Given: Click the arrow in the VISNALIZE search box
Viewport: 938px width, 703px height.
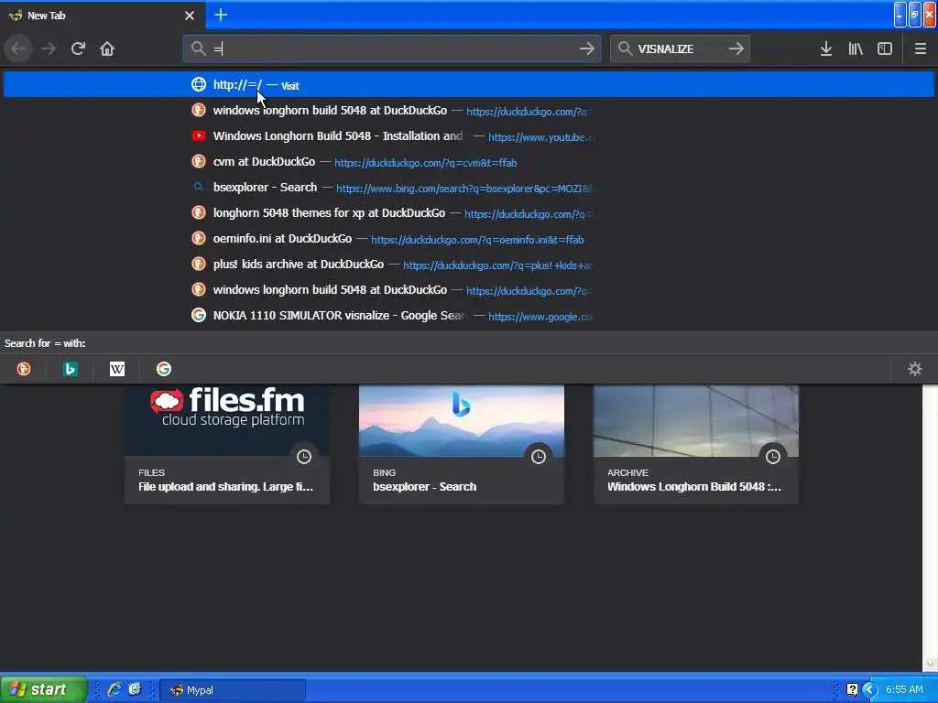Looking at the screenshot, I should 736,49.
